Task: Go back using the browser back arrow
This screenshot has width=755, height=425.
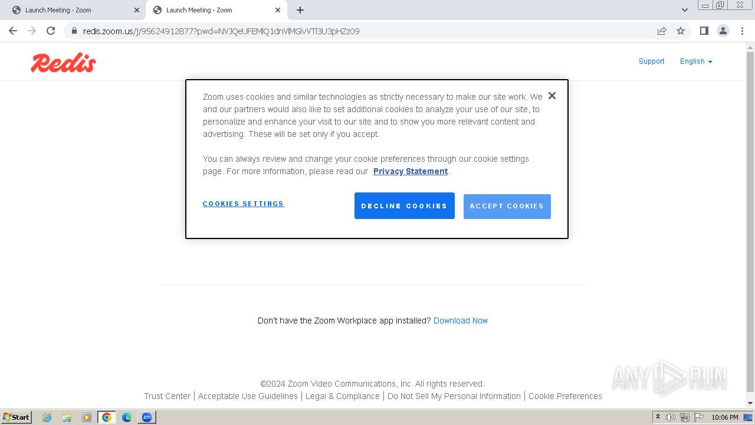Action: click(13, 31)
